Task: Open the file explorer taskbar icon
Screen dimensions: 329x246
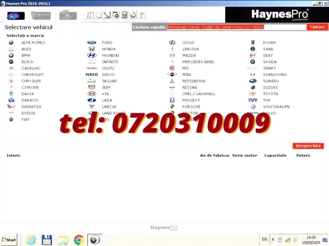Action: coord(63,240)
